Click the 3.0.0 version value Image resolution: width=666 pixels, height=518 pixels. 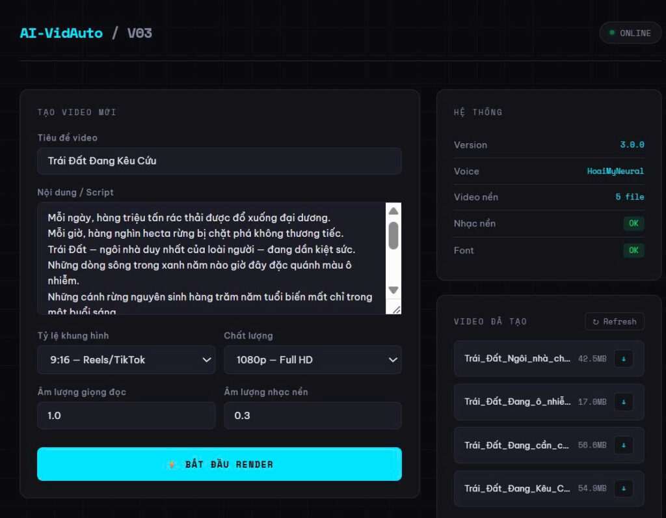coord(632,145)
